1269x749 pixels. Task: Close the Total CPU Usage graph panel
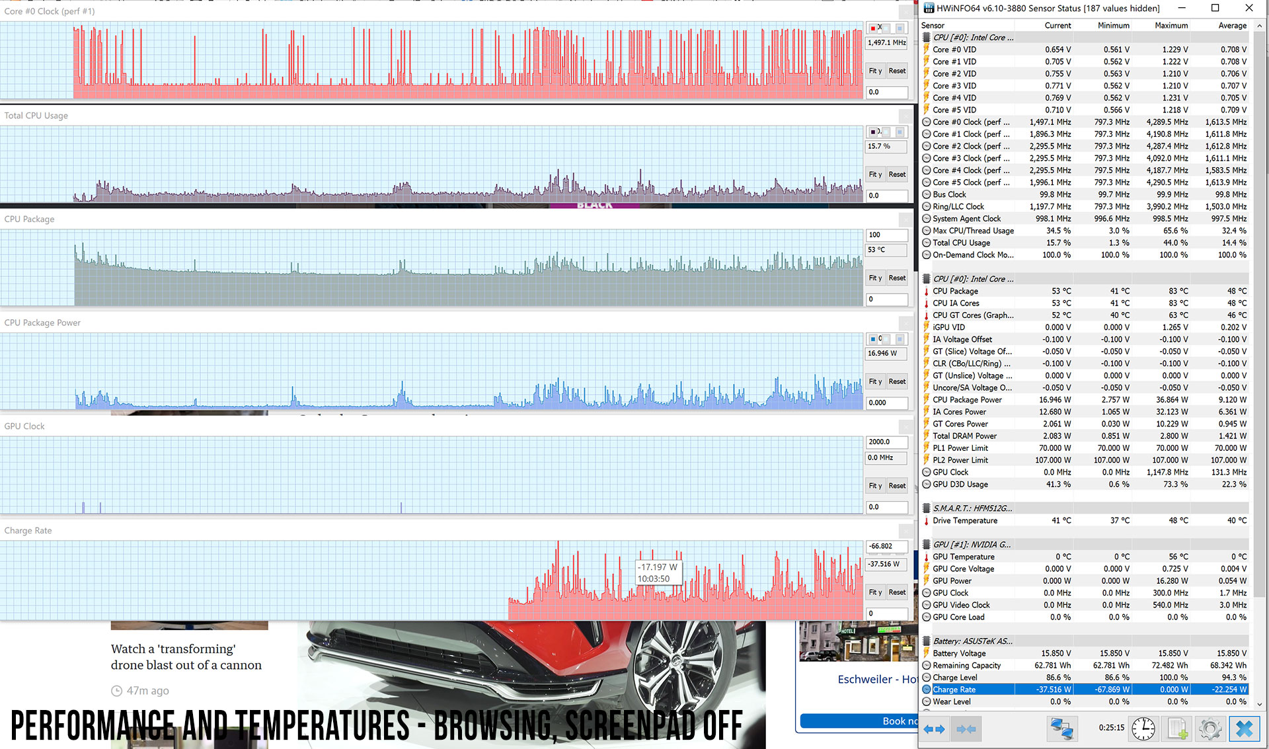pyautogui.click(x=905, y=116)
